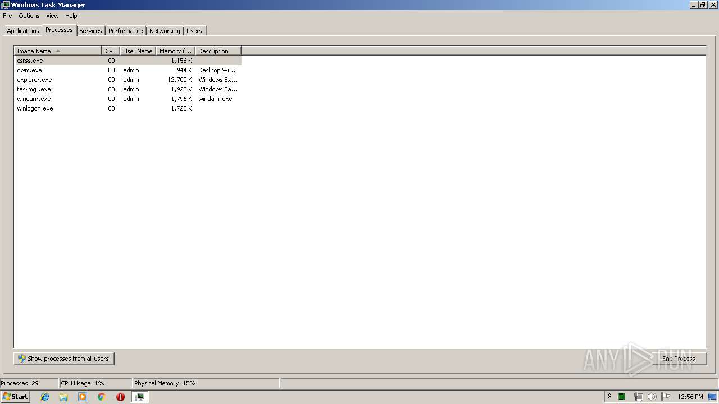This screenshot has height=404, width=719.
Task: Open Windows Explorer folder taskbar icon
Action: click(63, 397)
